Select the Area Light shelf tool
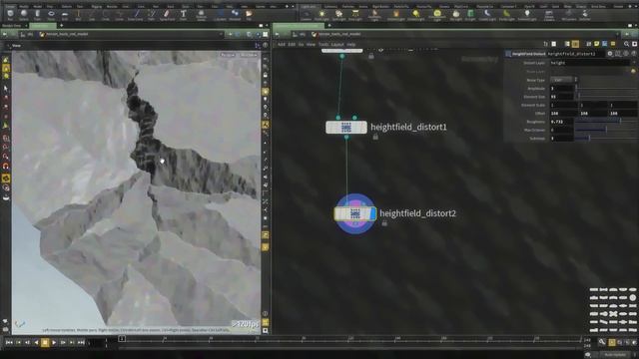This screenshot has width=639, height=359. [355, 15]
